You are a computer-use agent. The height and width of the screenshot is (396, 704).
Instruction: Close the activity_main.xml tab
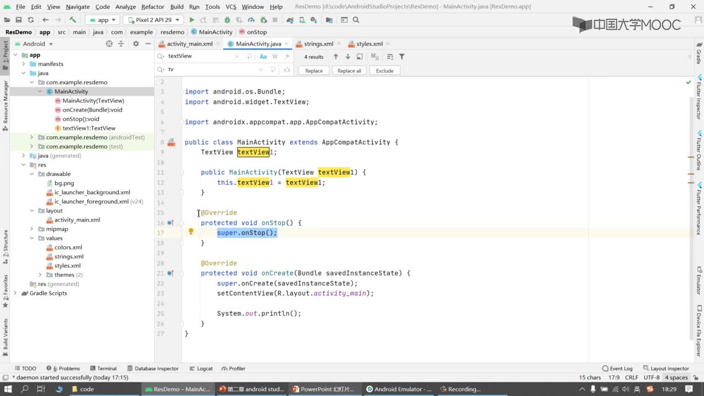[x=217, y=44]
